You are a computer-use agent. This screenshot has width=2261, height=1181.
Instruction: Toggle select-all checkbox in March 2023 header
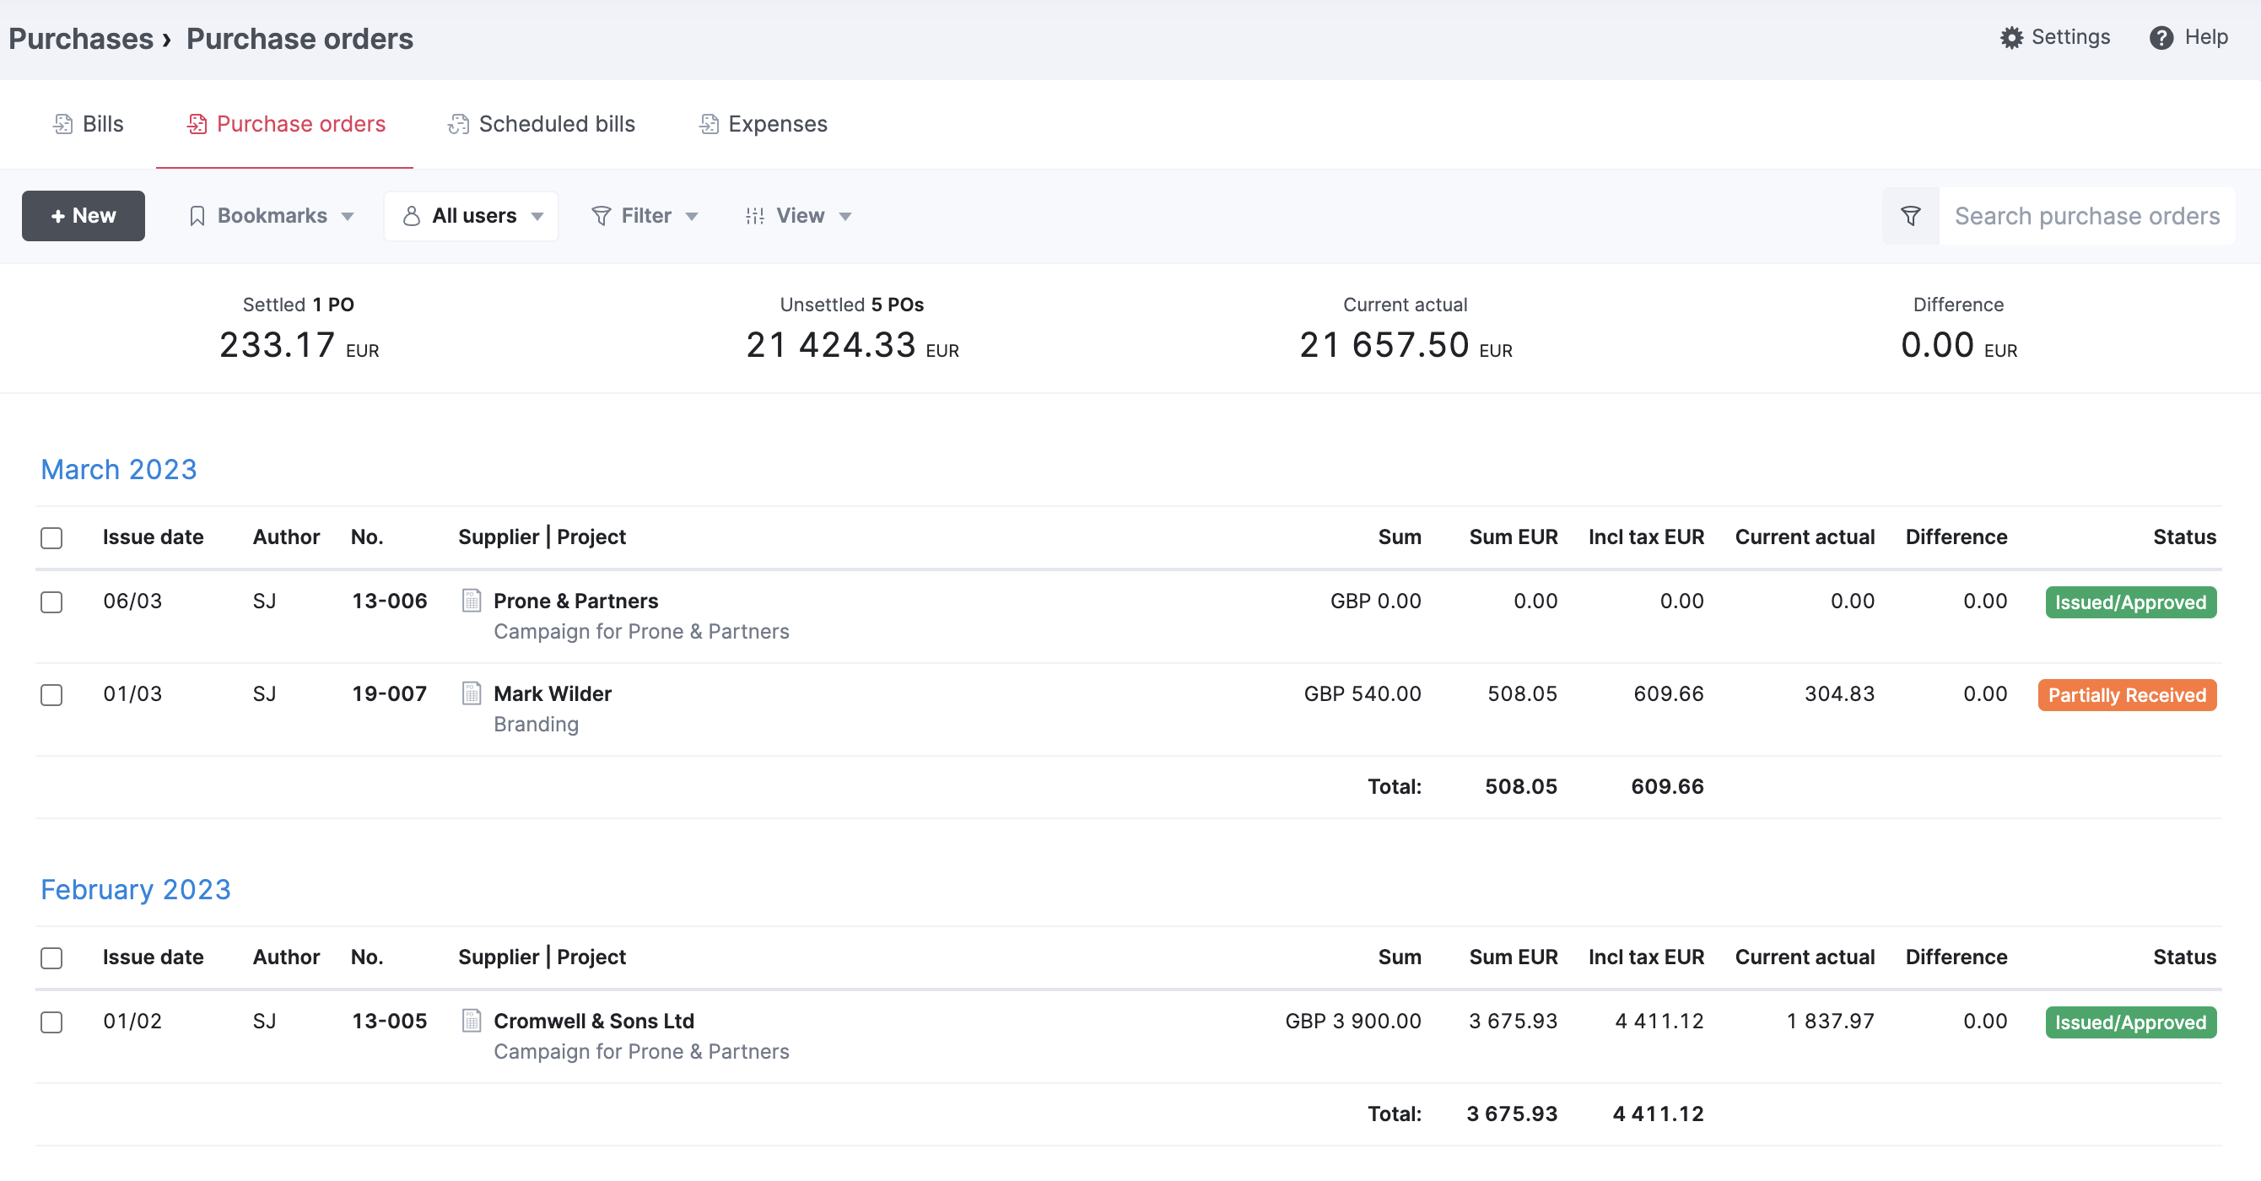[51, 538]
